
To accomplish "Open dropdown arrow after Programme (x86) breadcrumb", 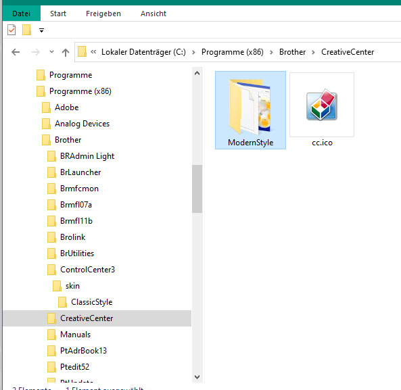I will (x=271, y=53).
